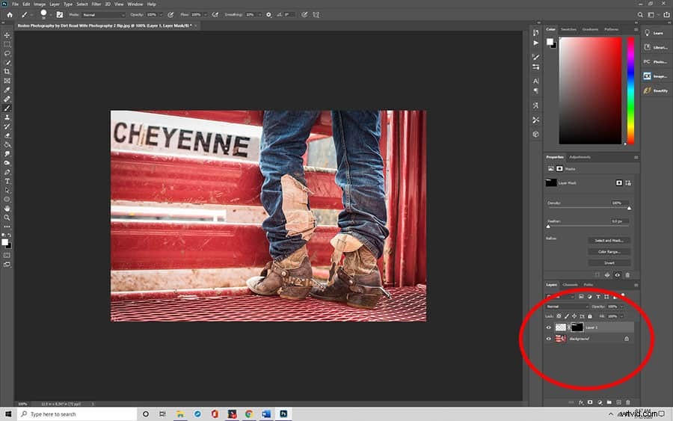Click the Windows search box

tap(77, 414)
